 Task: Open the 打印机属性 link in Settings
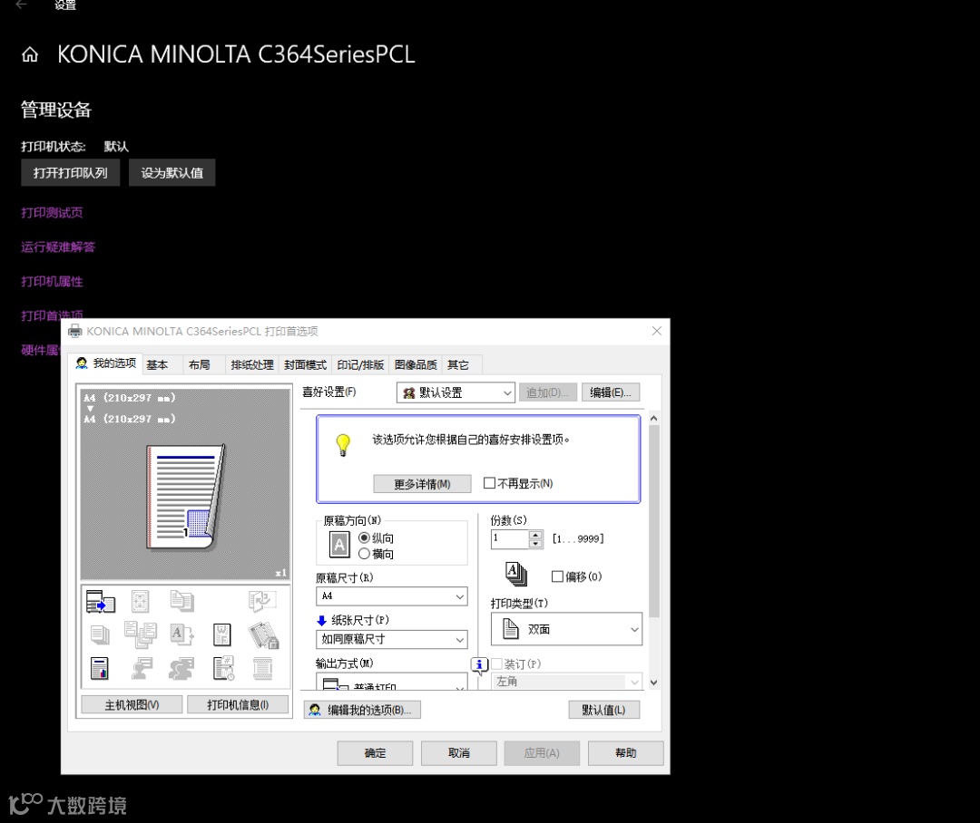pos(52,282)
